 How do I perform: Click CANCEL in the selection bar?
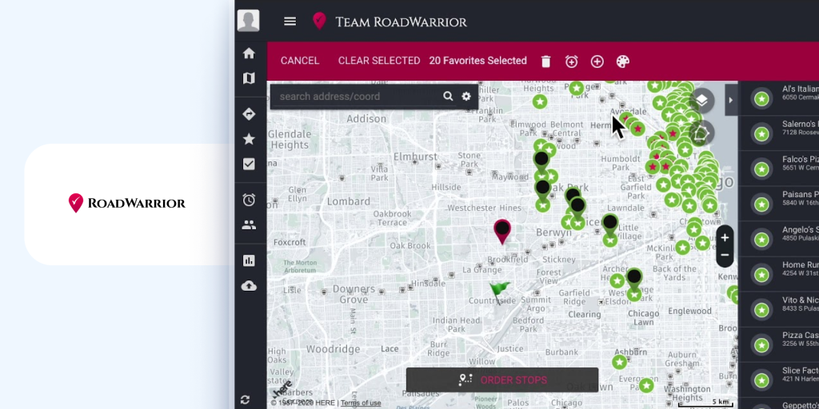300,61
